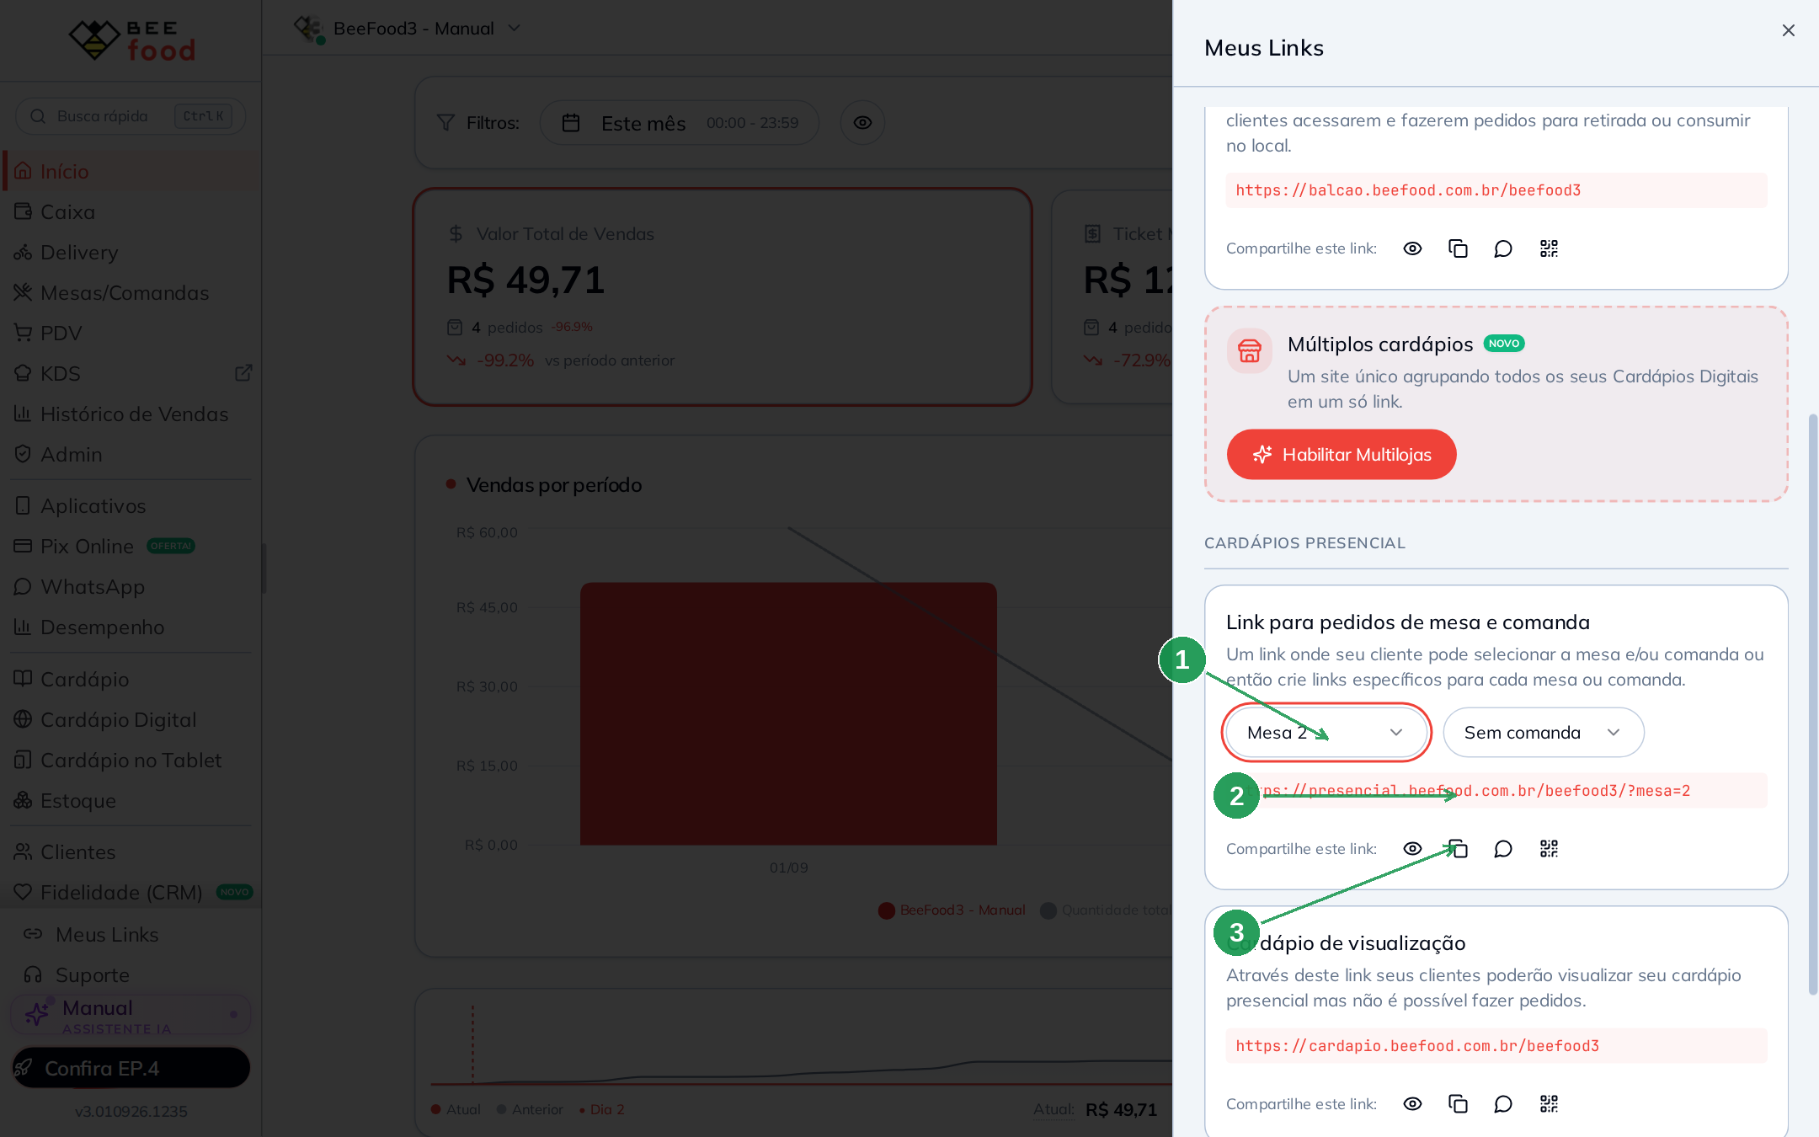1819x1137 pixels.
Task: Open PDV in sidebar
Action: (131, 333)
